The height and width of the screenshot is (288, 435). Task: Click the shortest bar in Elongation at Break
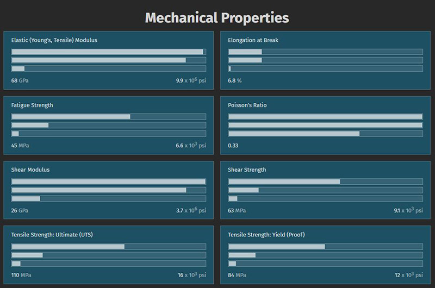325,69
